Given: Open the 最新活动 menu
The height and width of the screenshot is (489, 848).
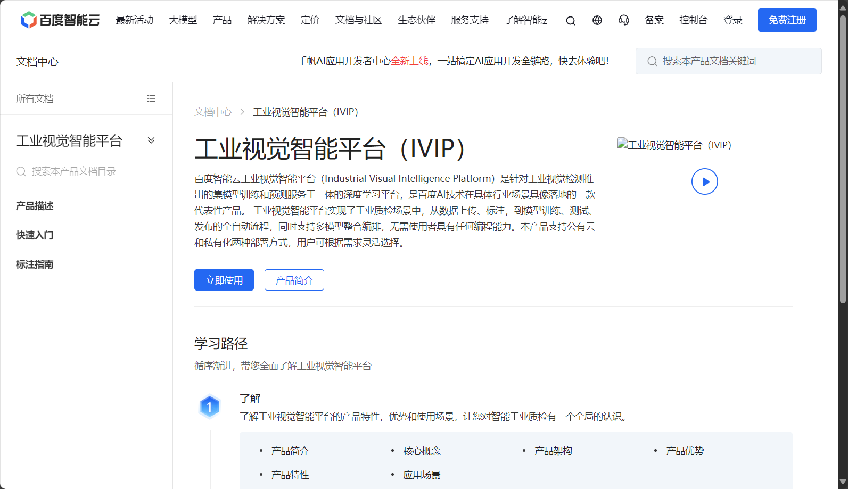Looking at the screenshot, I should click(135, 20).
